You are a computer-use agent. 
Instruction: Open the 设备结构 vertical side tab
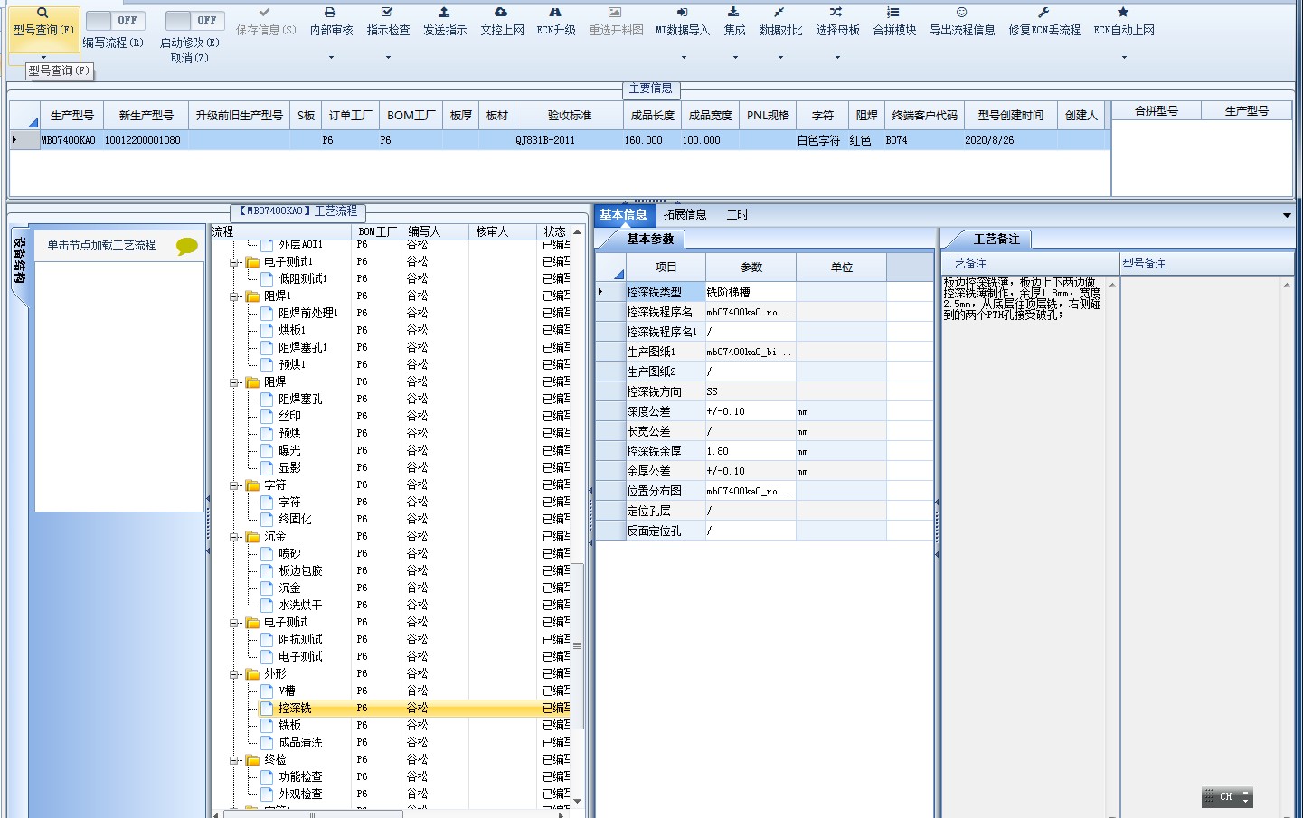click(x=19, y=263)
